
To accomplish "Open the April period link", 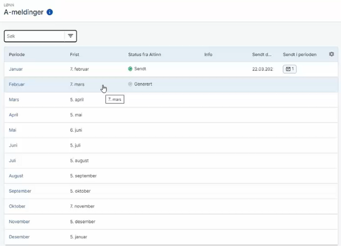I will (14, 115).
